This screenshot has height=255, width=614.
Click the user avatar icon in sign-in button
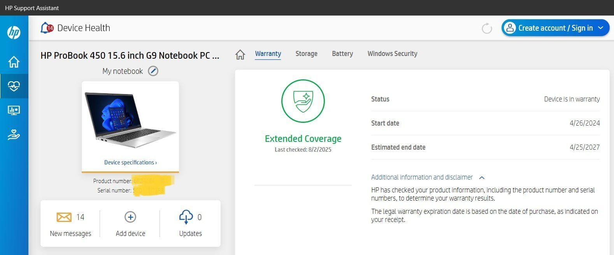click(509, 28)
